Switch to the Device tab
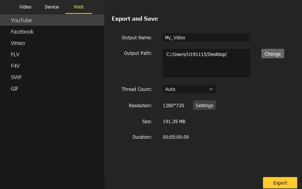The width and height of the screenshot is (302, 189). pos(52,7)
